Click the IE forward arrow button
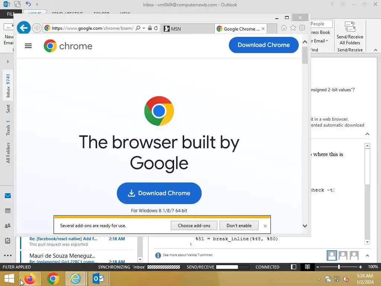This screenshot has height=286, width=381. (37, 28)
